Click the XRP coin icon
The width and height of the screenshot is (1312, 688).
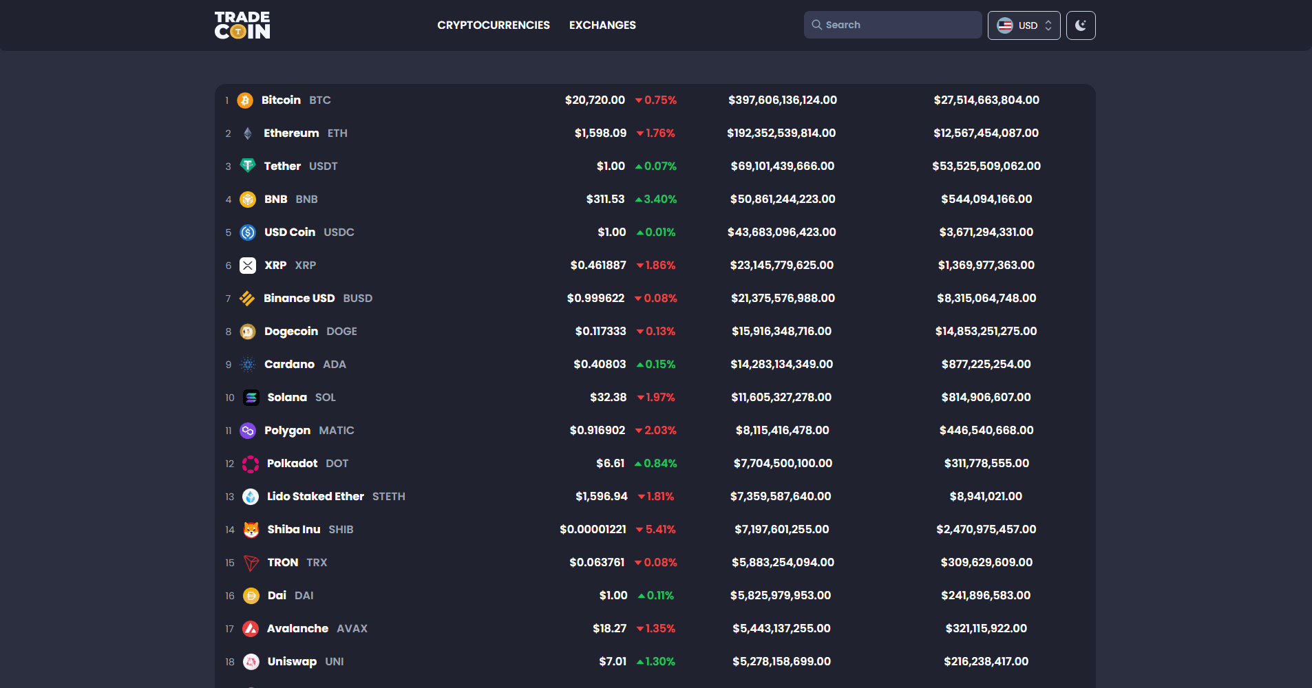248,266
